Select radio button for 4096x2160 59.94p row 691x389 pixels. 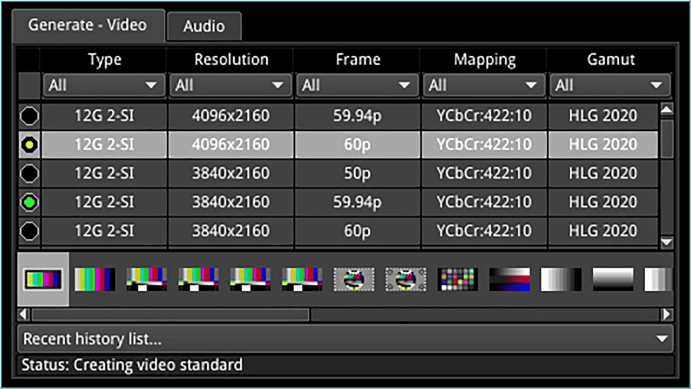29,116
